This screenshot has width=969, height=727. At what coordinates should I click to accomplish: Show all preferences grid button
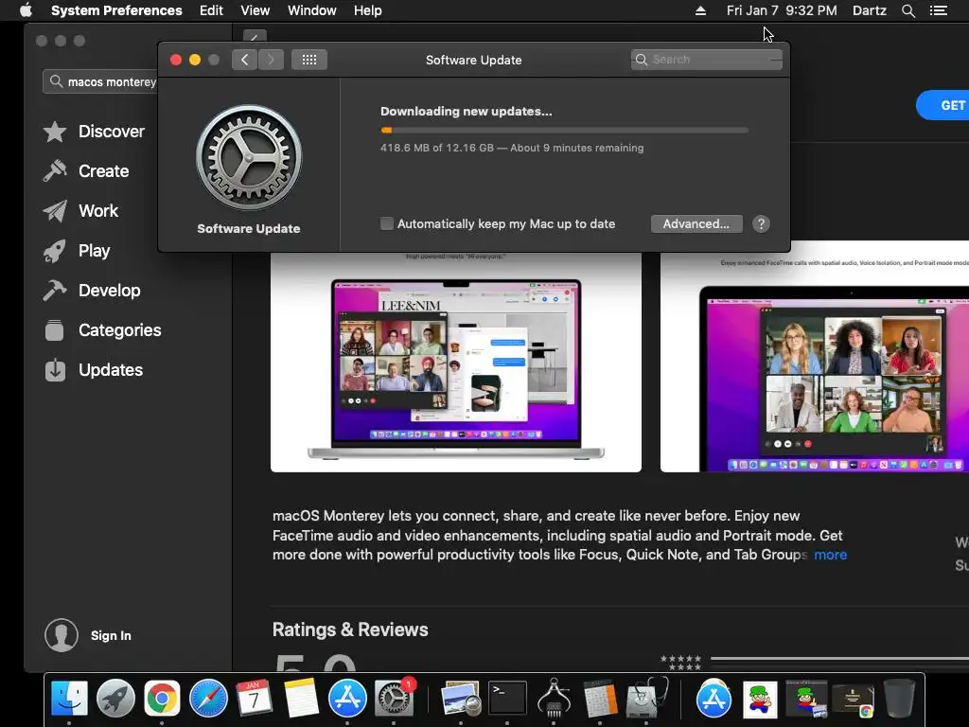pos(309,60)
